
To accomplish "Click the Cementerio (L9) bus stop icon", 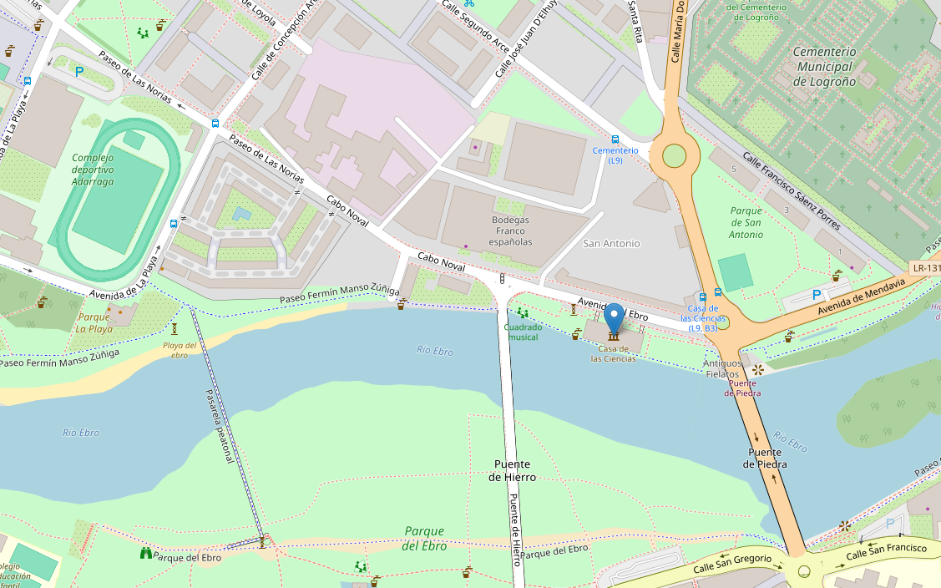I will point(615,139).
